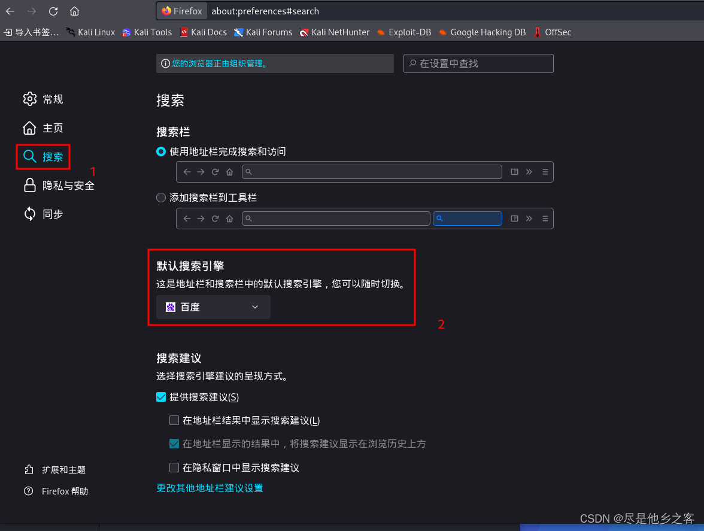Click the 您的浏览器正在由组织管理 notice link
This screenshot has height=531, width=704.
click(220, 63)
